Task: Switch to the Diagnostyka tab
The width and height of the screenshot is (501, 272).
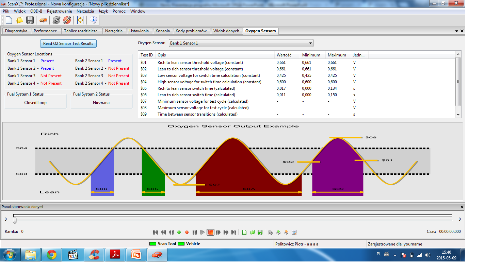Action: pyautogui.click(x=16, y=31)
